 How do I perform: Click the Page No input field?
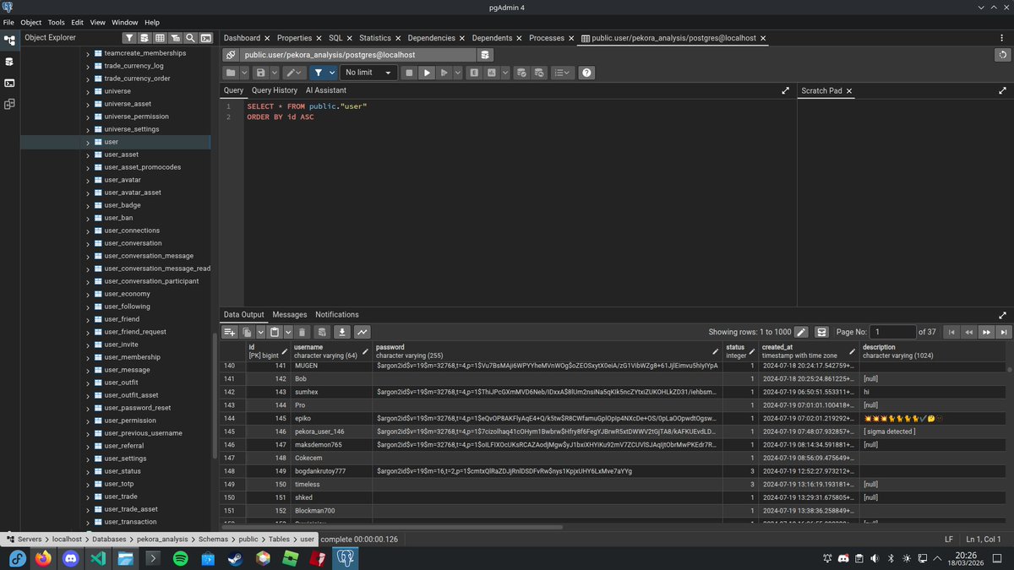(x=894, y=333)
